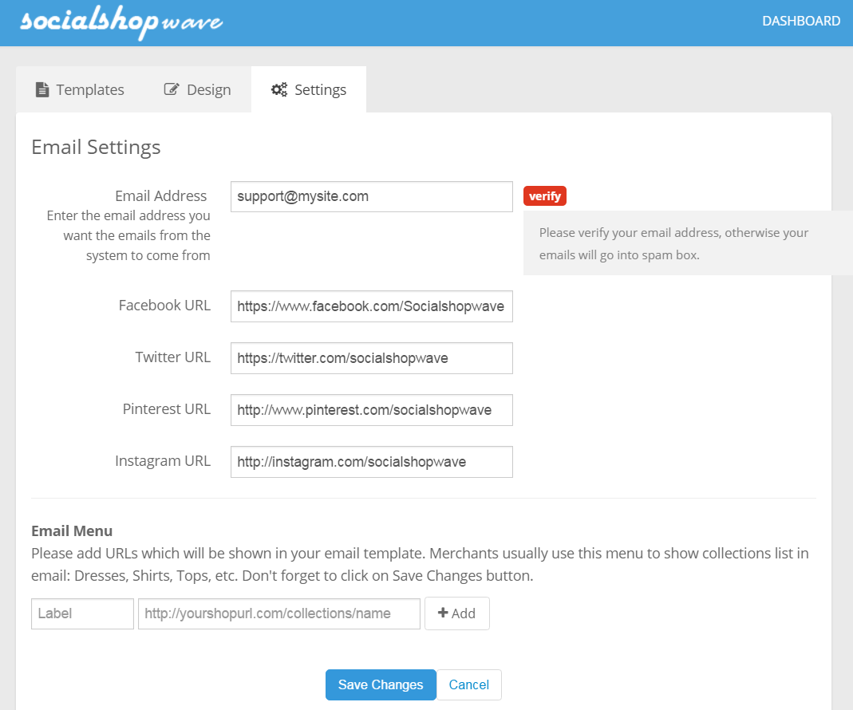Click the Design pencil-edit icon
Screen dimensions: 853x710
172,89
